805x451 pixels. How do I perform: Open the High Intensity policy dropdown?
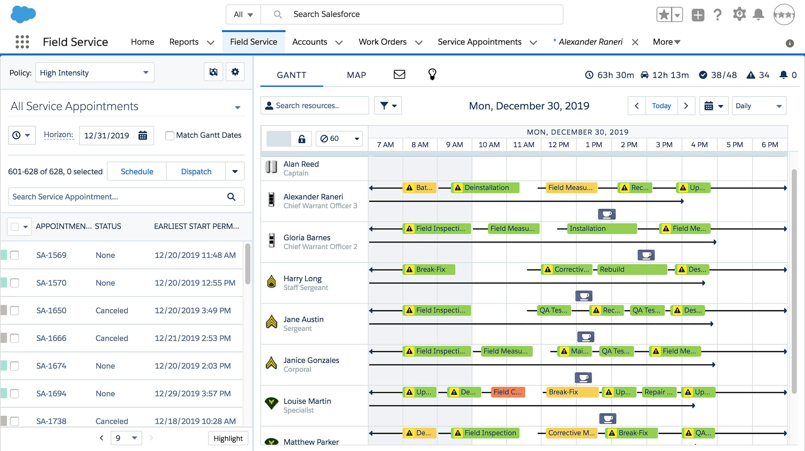[x=95, y=72]
